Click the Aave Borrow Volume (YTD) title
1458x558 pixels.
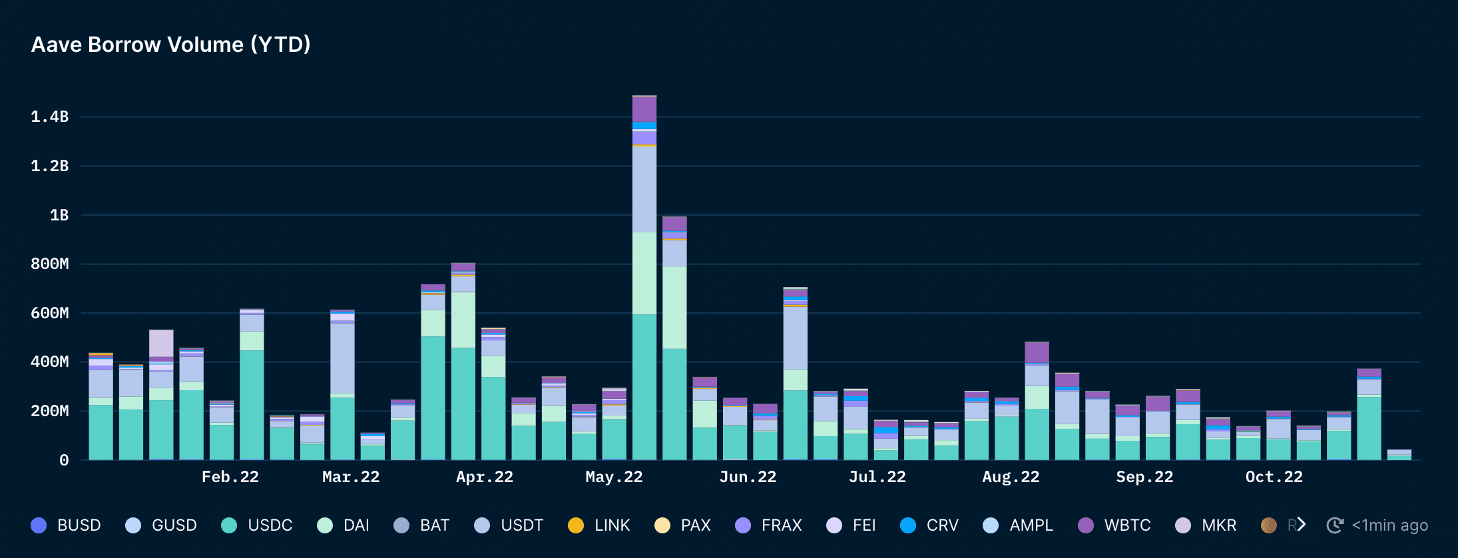coord(171,45)
